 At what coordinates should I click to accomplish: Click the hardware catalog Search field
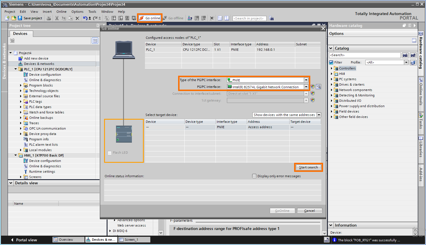pos(365,55)
